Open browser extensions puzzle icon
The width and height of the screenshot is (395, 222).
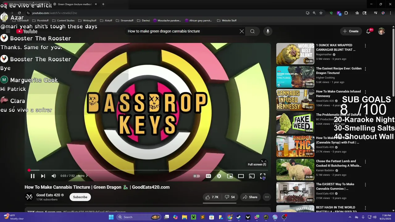click(x=346, y=13)
